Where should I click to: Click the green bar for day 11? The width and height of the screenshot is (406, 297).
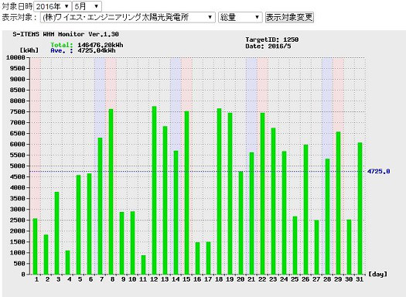click(143, 265)
